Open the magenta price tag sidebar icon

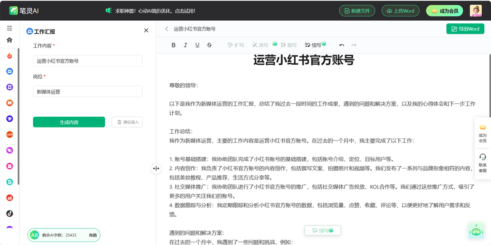click(x=10, y=150)
